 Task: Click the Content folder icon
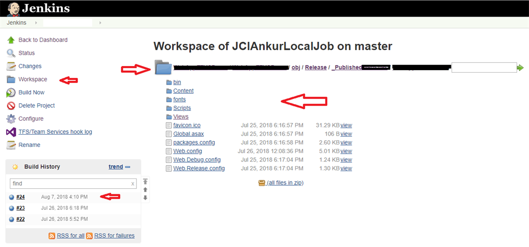coord(169,91)
